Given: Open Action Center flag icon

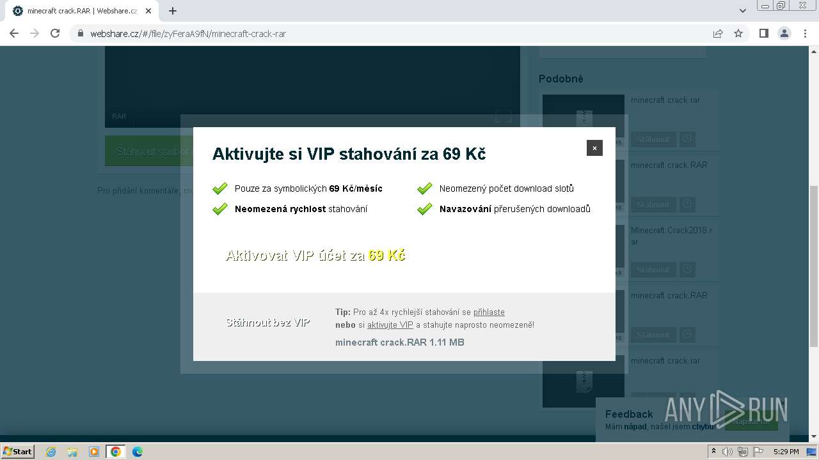Looking at the screenshot, I should [x=758, y=452].
